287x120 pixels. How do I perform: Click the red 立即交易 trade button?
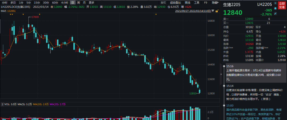pos(281,6)
